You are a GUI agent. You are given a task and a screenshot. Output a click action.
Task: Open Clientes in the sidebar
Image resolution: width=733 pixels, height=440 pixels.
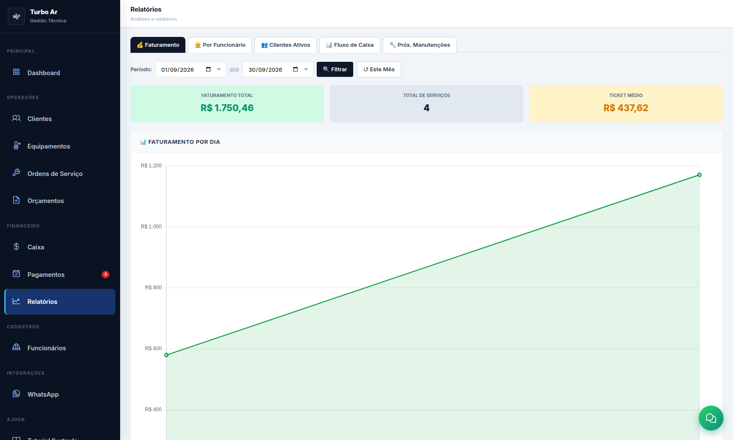coord(60,118)
